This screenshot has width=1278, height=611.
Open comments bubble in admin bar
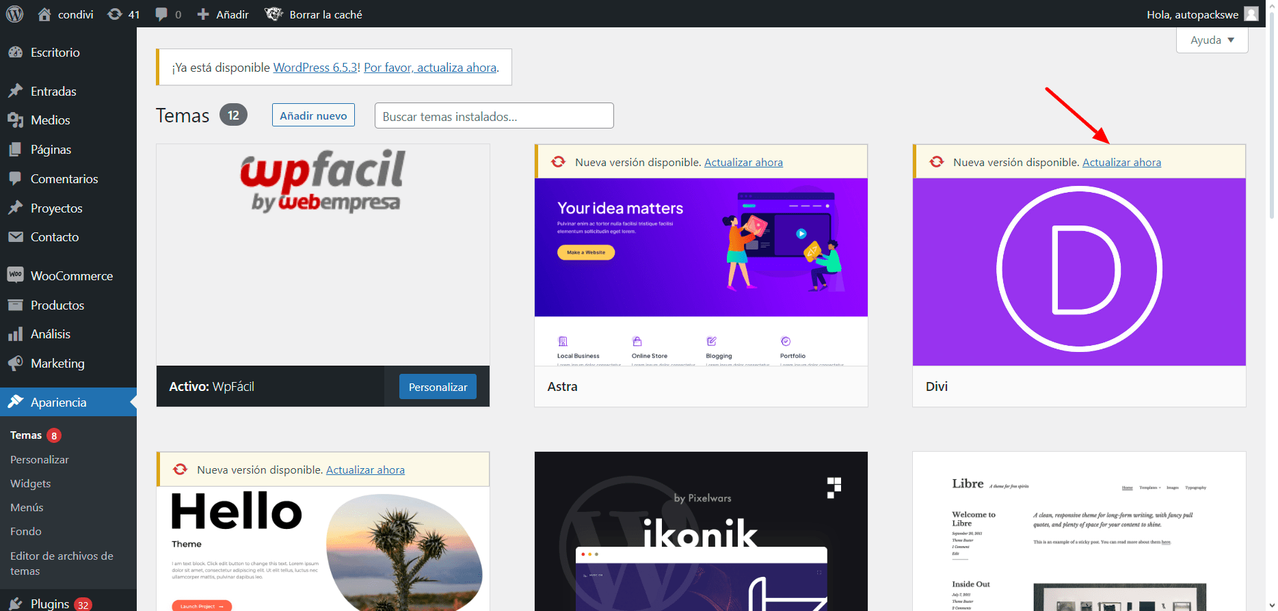click(x=168, y=14)
